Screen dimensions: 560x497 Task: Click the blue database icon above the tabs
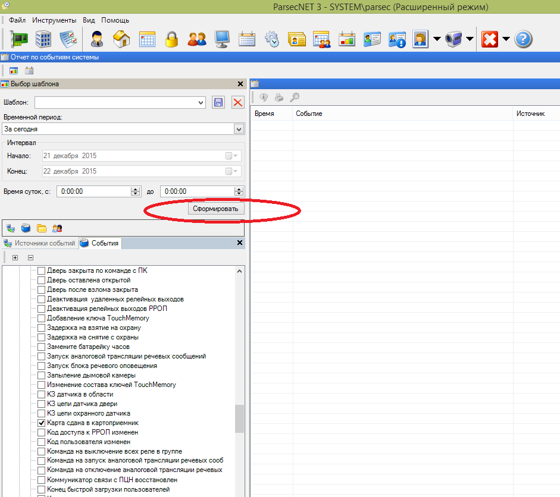[x=26, y=228]
